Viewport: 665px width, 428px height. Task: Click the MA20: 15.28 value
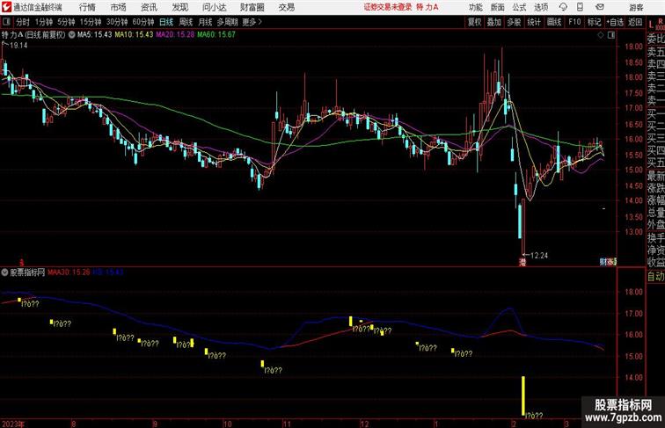pyautogui.click(x=175, y=35)
